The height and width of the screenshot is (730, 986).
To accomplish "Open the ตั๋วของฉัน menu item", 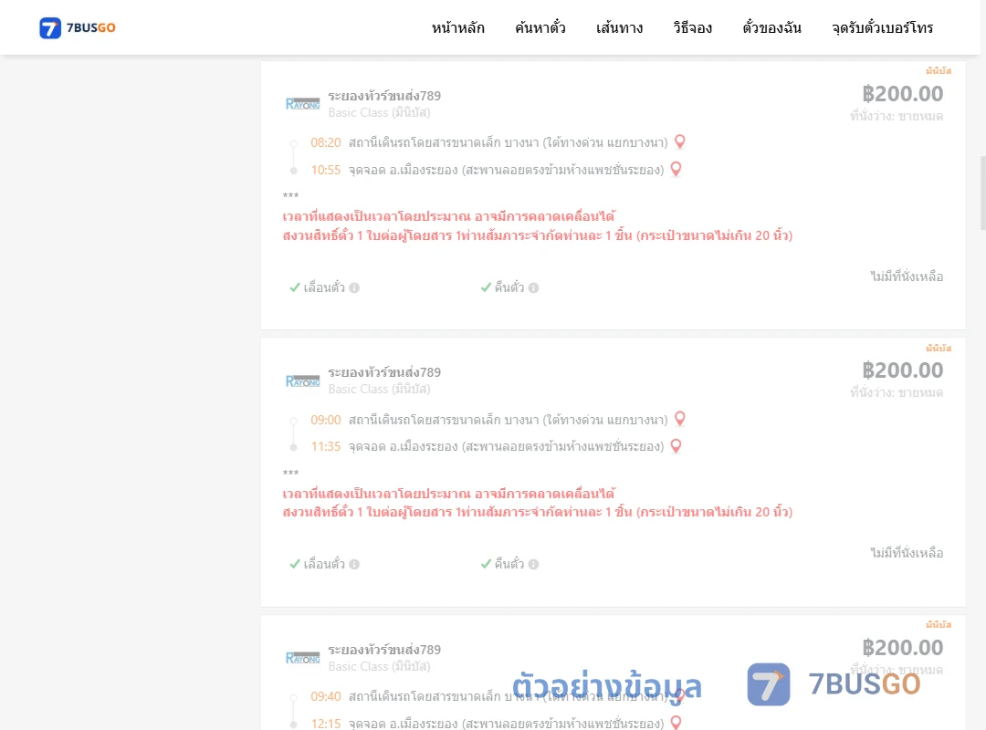I will [x=771, y=27].
